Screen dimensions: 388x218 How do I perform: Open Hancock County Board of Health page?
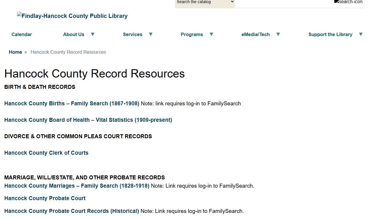88,120
